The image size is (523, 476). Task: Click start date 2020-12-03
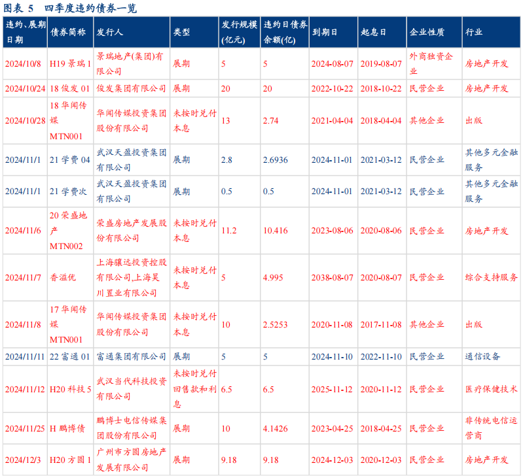[381, 460]
